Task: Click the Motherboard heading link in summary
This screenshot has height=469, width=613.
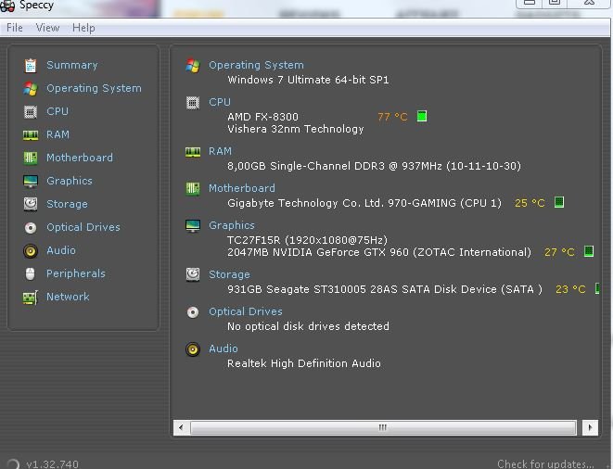Action: [x=242, y=188]
